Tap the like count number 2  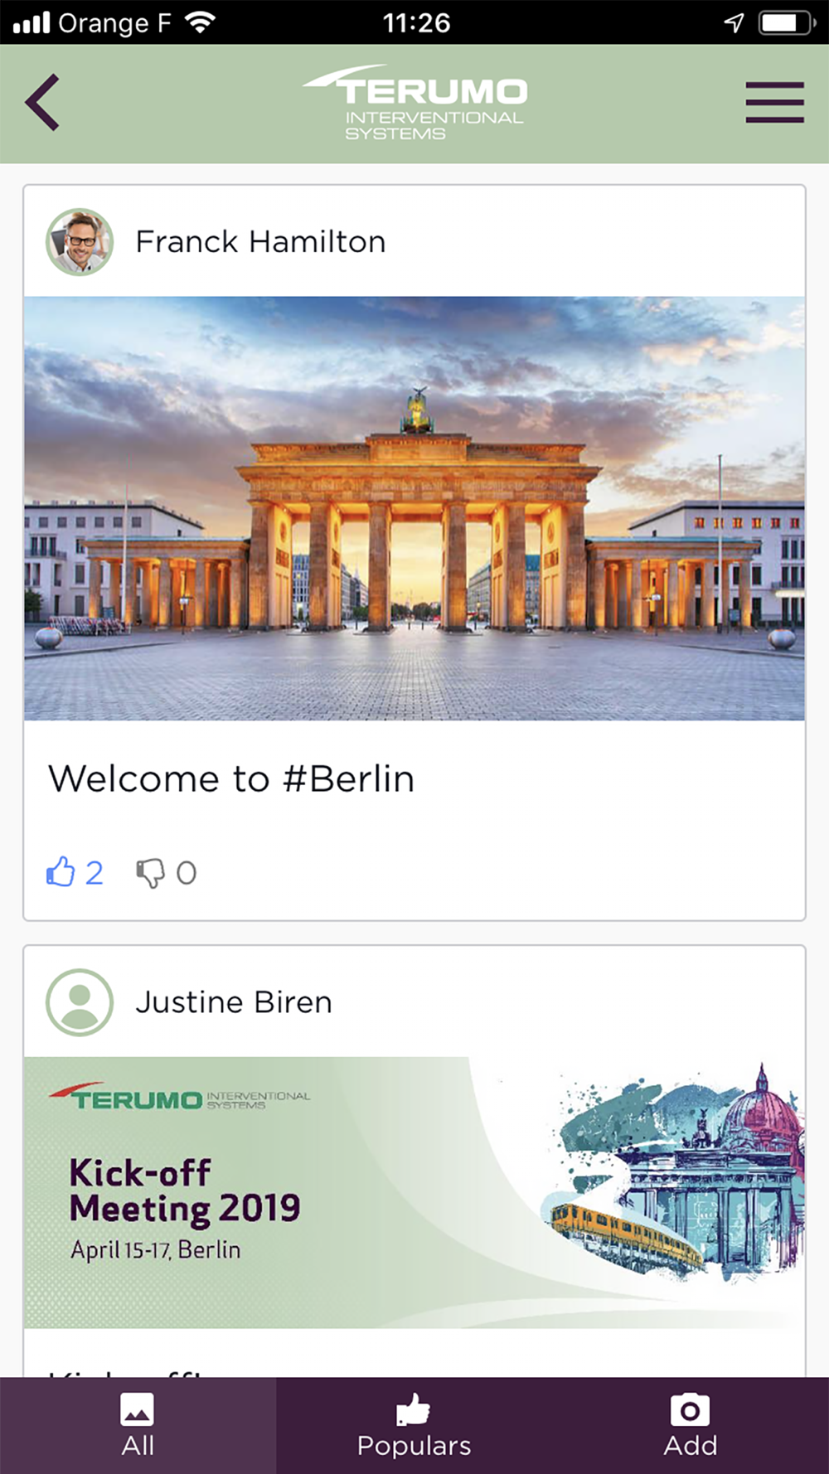pyautogui.click(x=95, y=873)
